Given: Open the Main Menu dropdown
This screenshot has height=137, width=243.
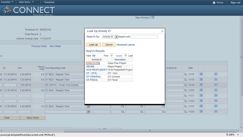Looking at the screenshot, I should coord(26,2).
